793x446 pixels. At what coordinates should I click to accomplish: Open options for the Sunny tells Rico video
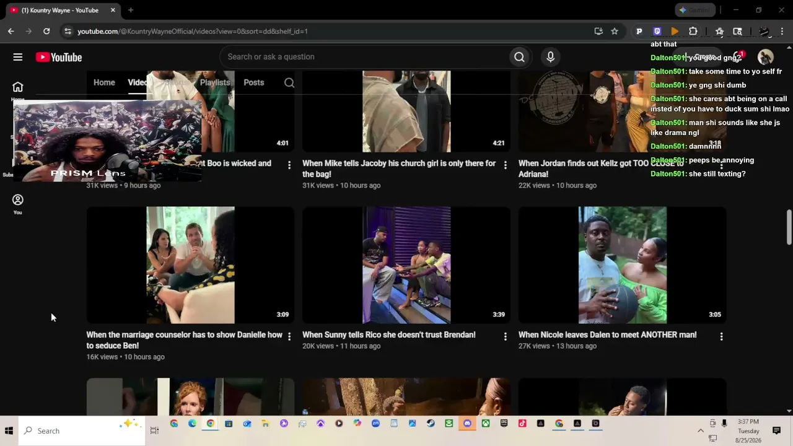pos(506,336)
